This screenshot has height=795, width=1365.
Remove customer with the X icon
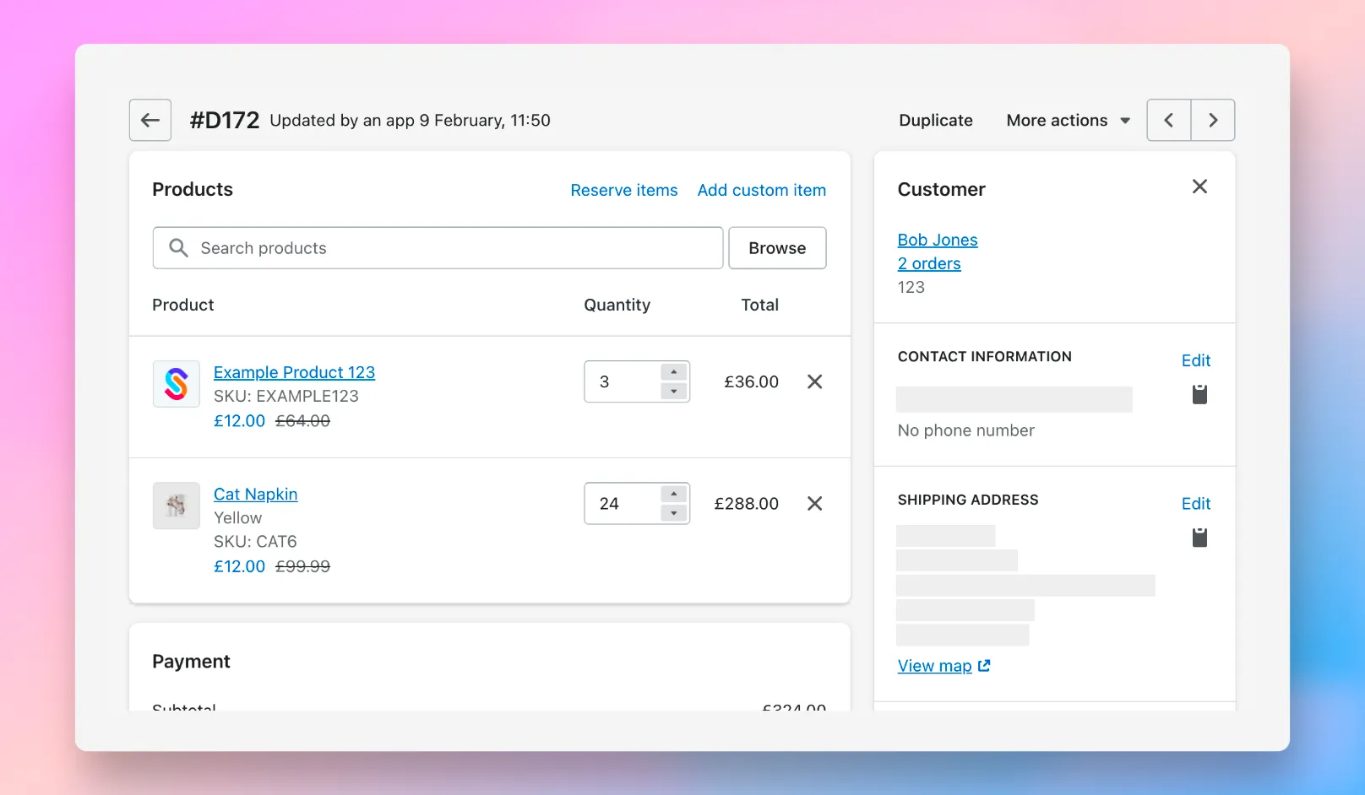pos(1199,187)
